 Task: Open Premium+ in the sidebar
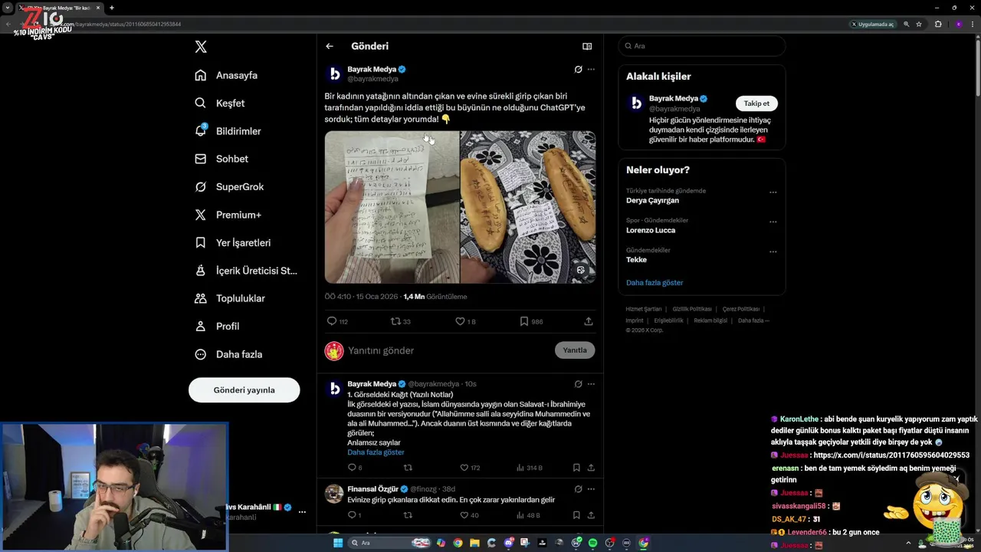click(x=228, y=215)
